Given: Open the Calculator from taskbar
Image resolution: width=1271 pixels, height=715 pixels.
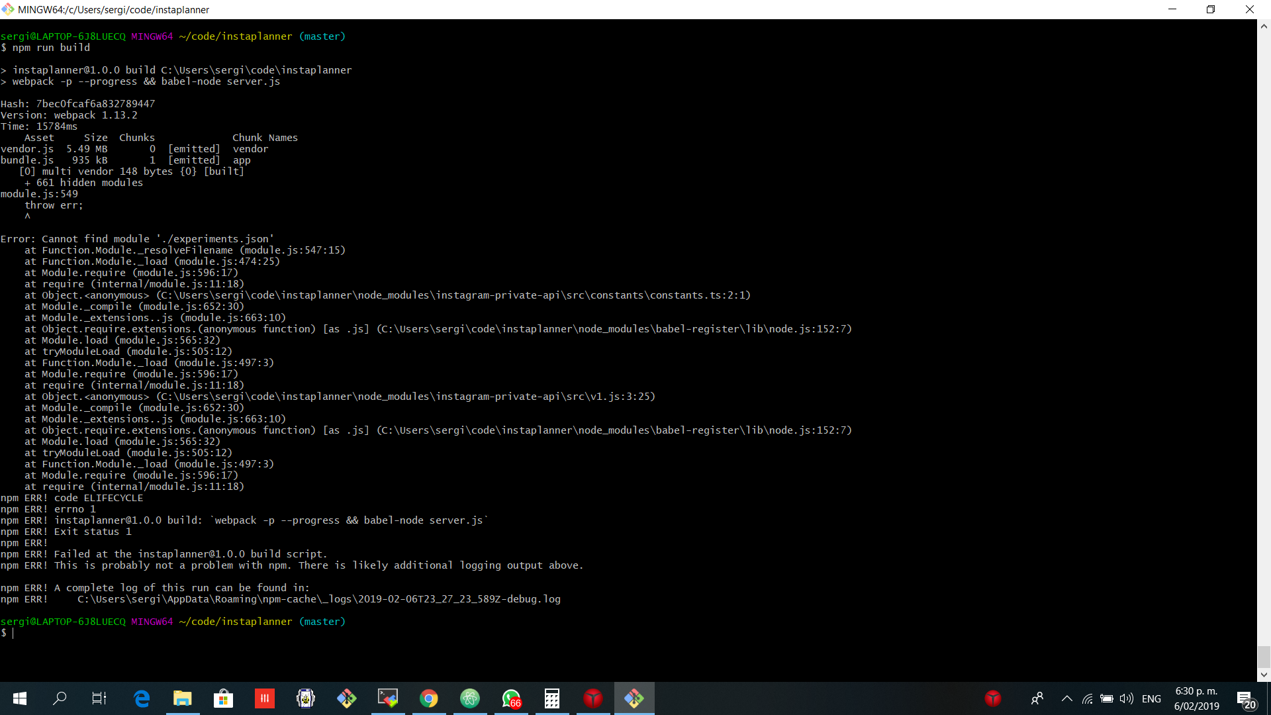Looking at the screenshot, I should (552, 698).
